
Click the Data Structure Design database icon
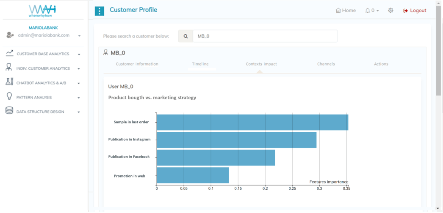tap(9, 111)
